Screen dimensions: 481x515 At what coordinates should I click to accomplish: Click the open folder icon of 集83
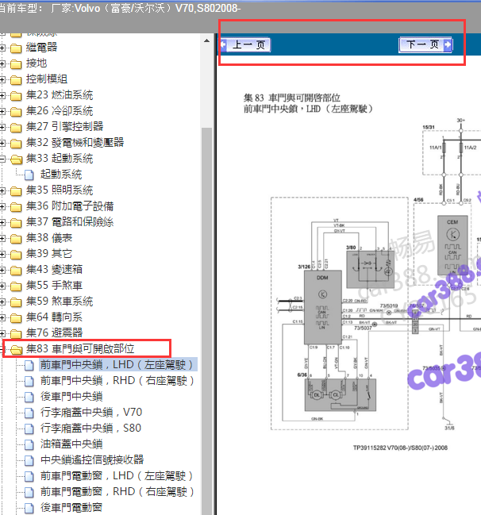click(x=16, y=349)
